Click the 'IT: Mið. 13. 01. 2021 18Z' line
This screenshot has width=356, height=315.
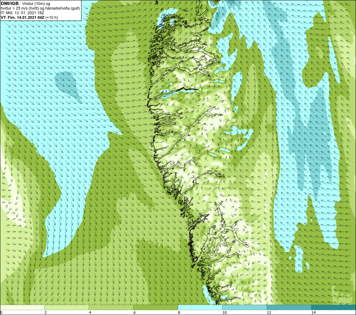[x=22, y=13]
